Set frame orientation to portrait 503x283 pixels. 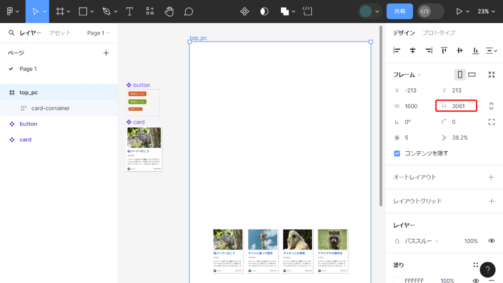460,75
